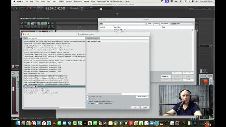This screenshot has width=226, height=127.
Task: Click the playback rate slider in transport
Action: point(101,9)
